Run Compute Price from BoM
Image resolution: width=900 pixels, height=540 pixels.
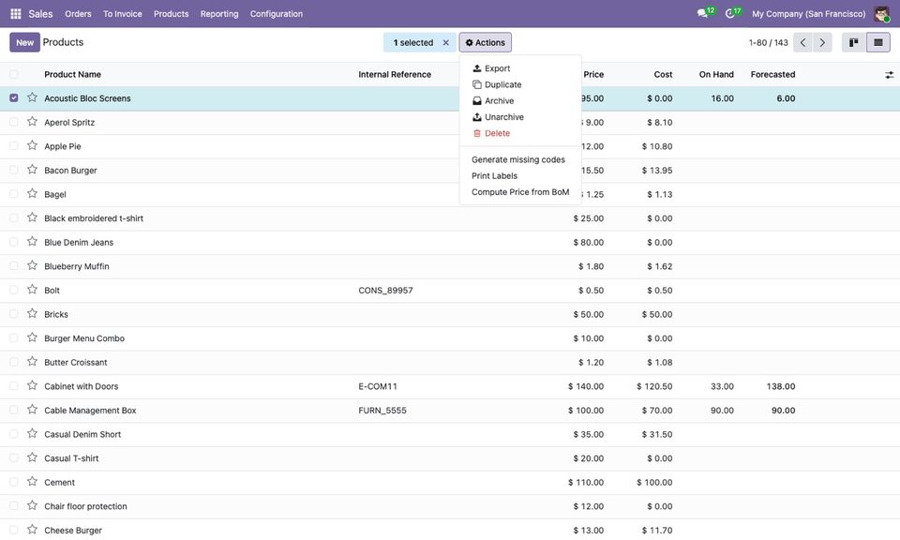tap(520, 191)
